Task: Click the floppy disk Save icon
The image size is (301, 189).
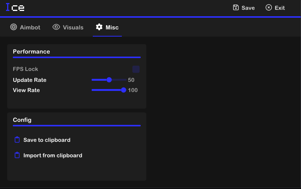Action: click(236, 8)
